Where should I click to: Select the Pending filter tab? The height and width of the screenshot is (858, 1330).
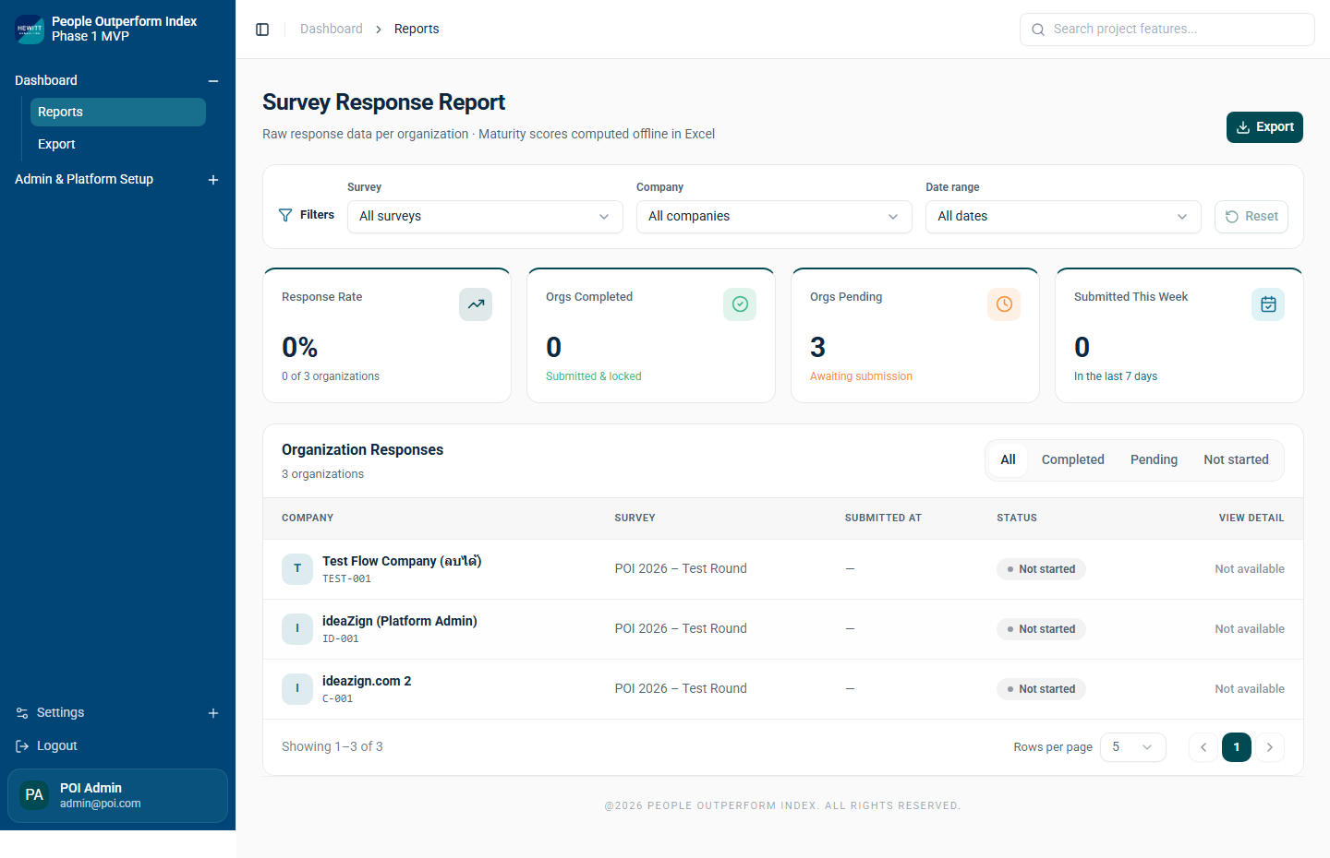[1154, 460]
